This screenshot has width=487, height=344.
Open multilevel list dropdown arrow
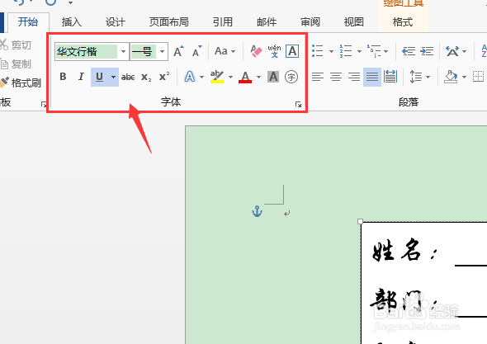[386, 51]
